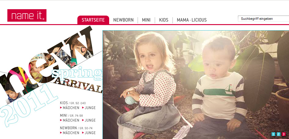Open Mädchen under Kids Gr. 92-140
The height and width of the screenshot is (139, 289).
71,108
